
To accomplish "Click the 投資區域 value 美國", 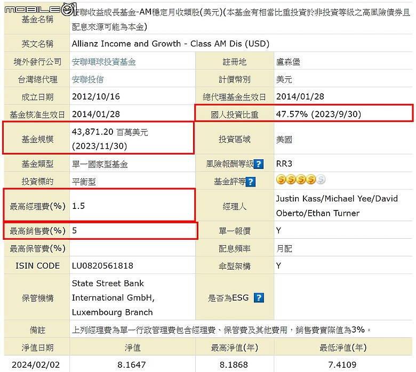I will (284, 140).
